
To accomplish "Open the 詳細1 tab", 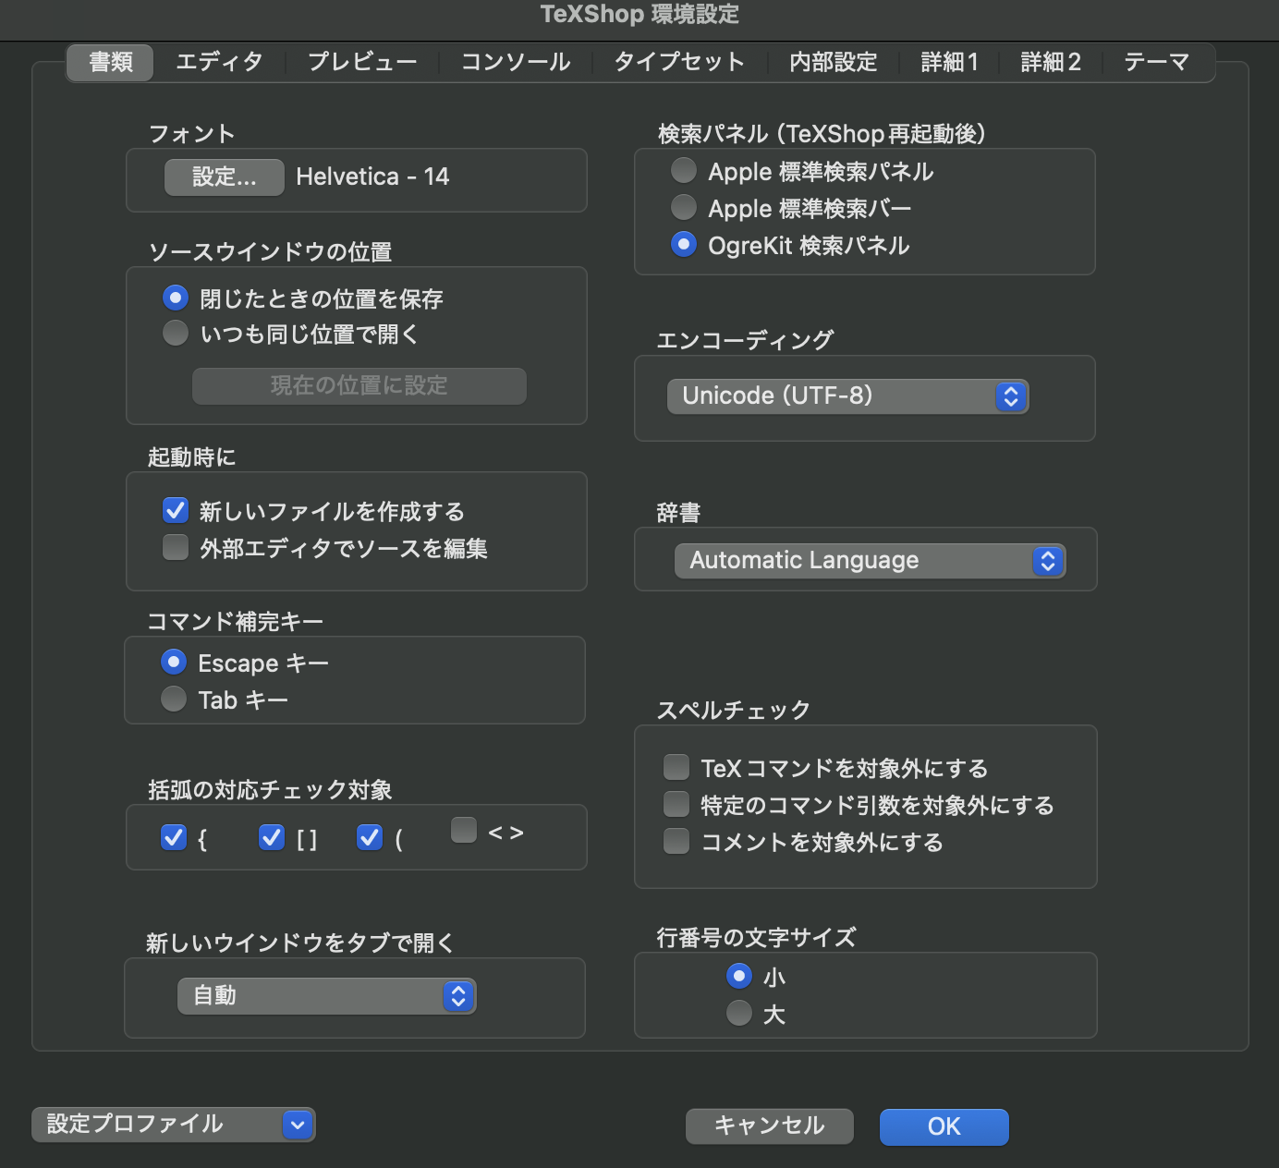I will 949,62.
